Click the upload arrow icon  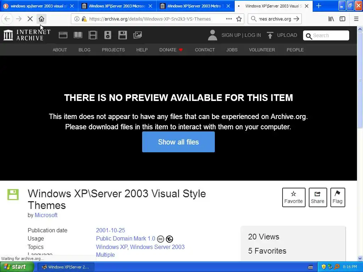tap(270, 35)
